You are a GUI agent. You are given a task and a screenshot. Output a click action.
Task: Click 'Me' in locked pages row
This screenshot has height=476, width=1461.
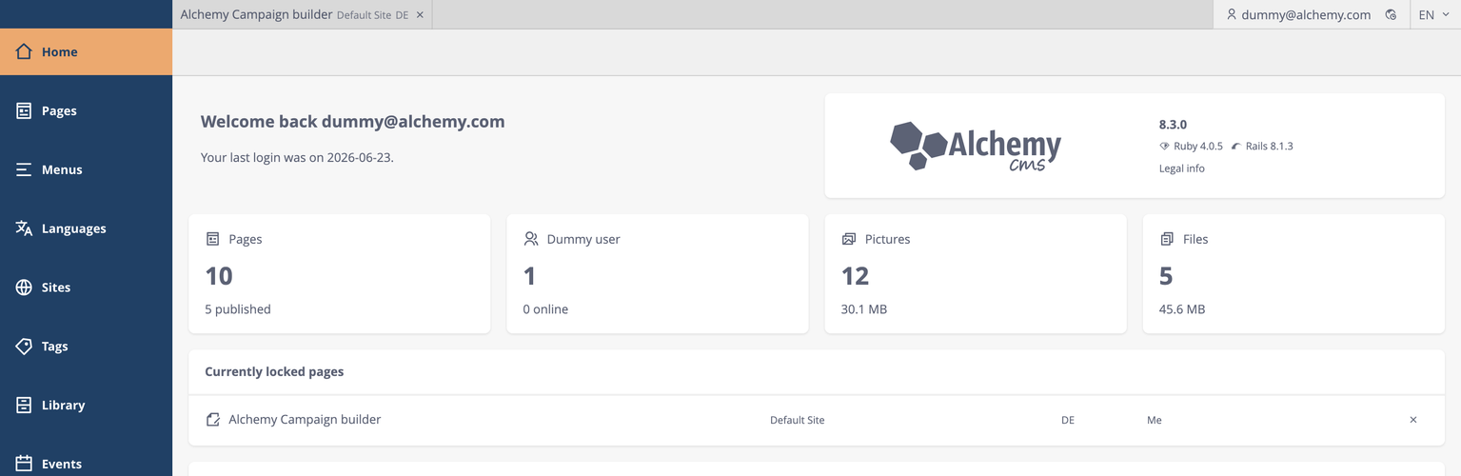click(1155, 420)
